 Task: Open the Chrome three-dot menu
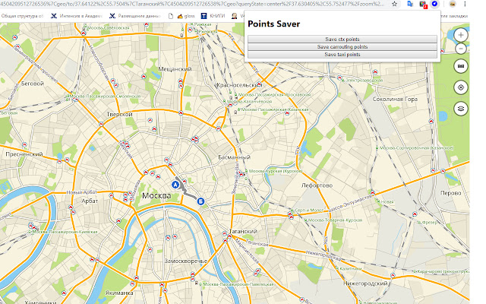coord(465,4)
